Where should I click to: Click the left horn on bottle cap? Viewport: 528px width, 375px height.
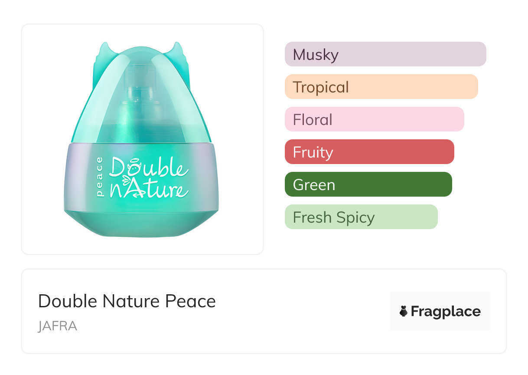[103, 51]
